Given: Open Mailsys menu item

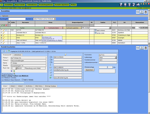Looking at the screenshot, I should click(74, 5).
